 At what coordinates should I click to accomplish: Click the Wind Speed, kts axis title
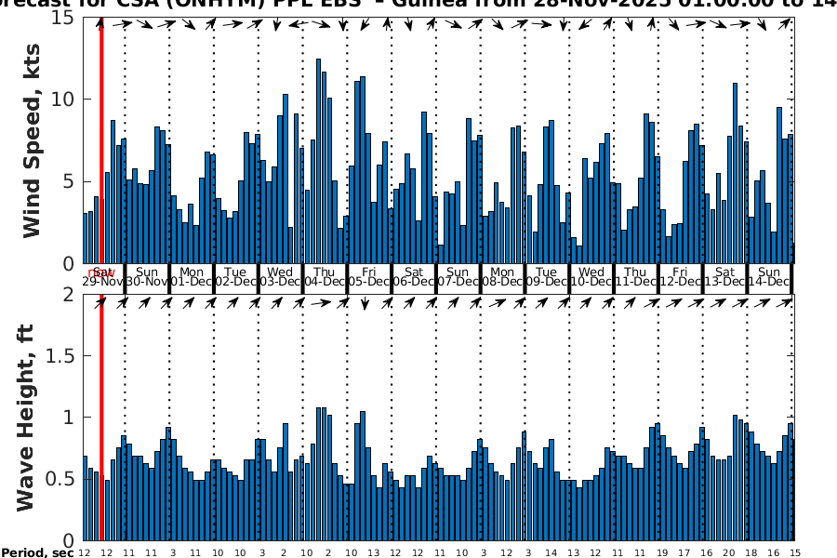pos(33,141)
